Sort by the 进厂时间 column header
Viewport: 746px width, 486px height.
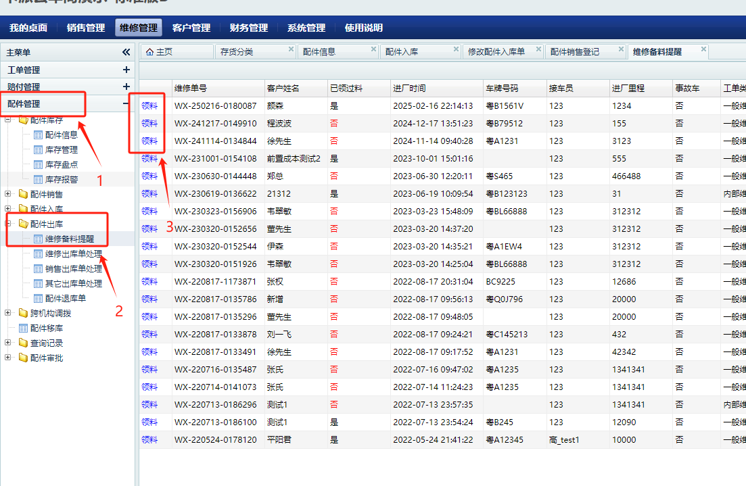pyautogui.click(x=409, y=89)
